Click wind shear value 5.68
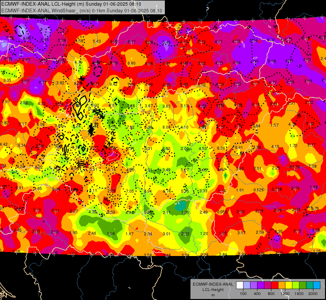Screen dimensions: 326x300 (272, 61)
